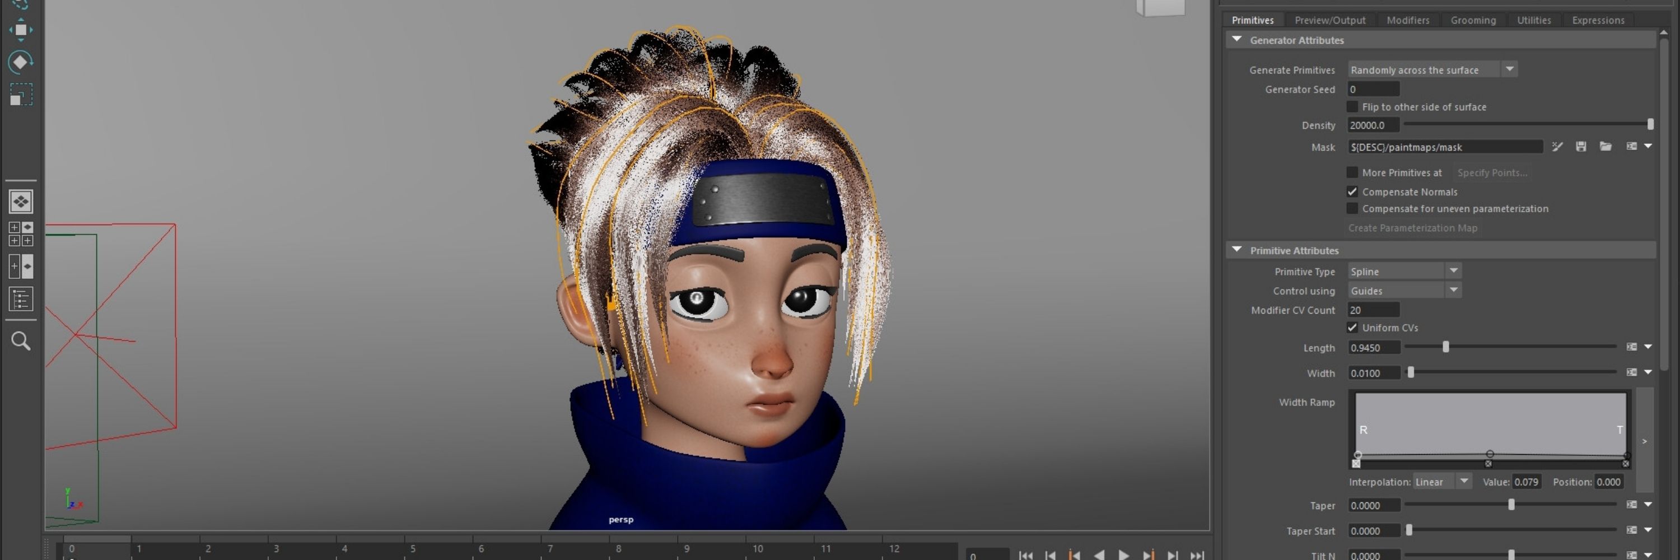Click the Density slider handle
Viewport: 1680px width, 560px height.
tap(1650, 124)
